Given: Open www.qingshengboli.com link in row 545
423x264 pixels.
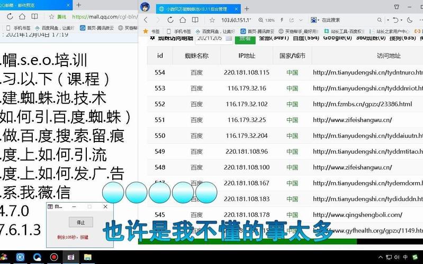Looking at the screenshot, I should point(357,215).
